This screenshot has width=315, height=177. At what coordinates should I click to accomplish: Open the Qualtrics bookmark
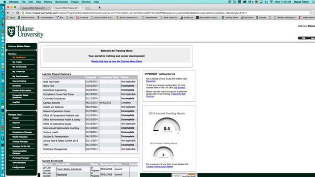[82, 18]
